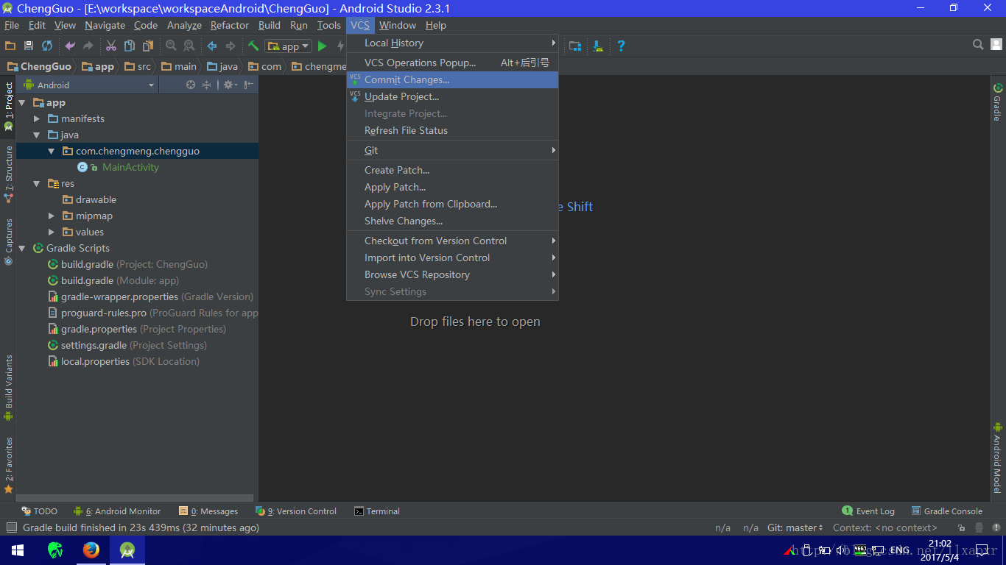Click the inspector hat icon in status bar
Screen dimensions: 1006x565
click(x=979, y=527)
